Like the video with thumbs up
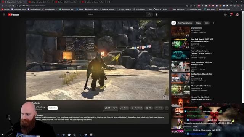The height and width of the screenshot is (137, 244). point(108,108)
